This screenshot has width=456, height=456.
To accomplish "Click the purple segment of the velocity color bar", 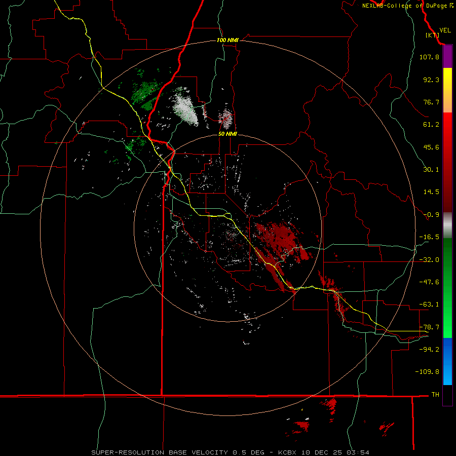I will pyautogui.click(x=447, y=57).
